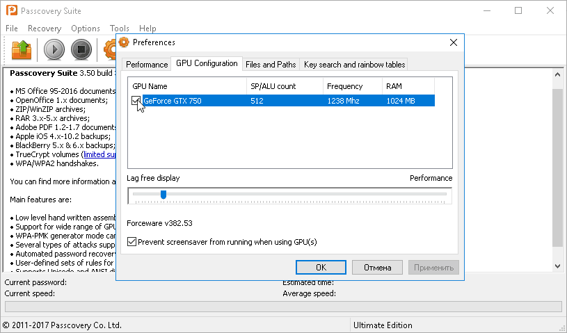Switch to the Performance tab
This screenshot has width=567, height=333.
[147, 64]
